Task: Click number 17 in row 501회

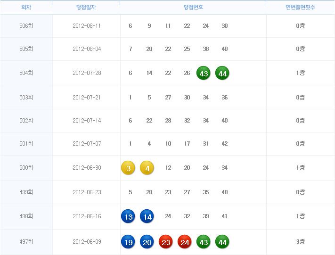Action: point(187,144)
